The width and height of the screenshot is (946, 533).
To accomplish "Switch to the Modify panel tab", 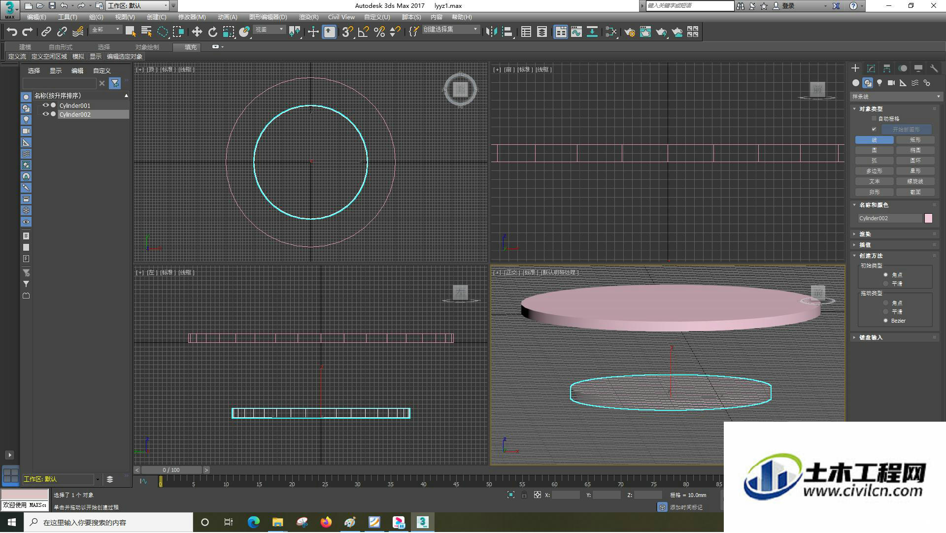I will 871,68.
